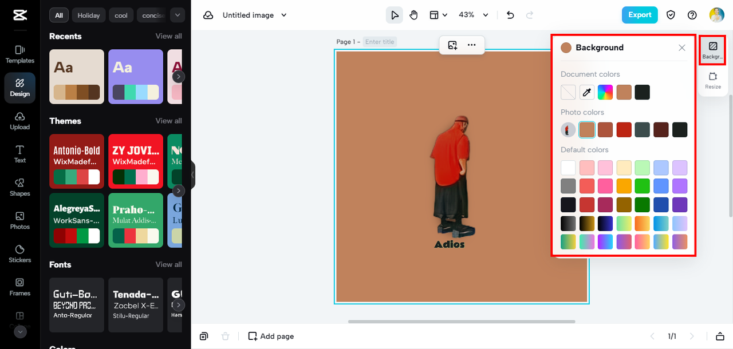
Task: Select the dark black document color
Action: coord(643,92)
